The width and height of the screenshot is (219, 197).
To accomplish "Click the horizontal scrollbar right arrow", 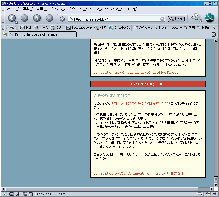I will pos(212,189).
